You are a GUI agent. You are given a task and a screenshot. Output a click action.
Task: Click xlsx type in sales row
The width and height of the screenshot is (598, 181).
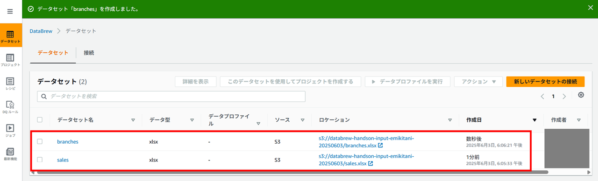coord(154,160)
